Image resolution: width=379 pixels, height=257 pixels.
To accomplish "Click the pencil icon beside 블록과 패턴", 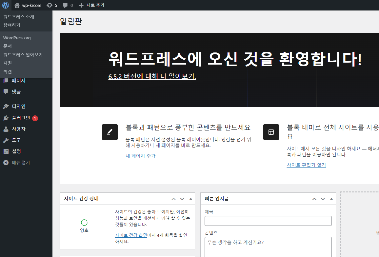I will [x=110, y=132].
